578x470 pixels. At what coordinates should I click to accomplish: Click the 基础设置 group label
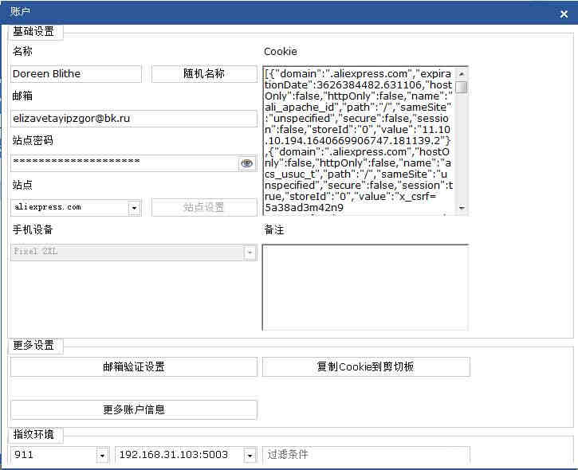[33, 32]
